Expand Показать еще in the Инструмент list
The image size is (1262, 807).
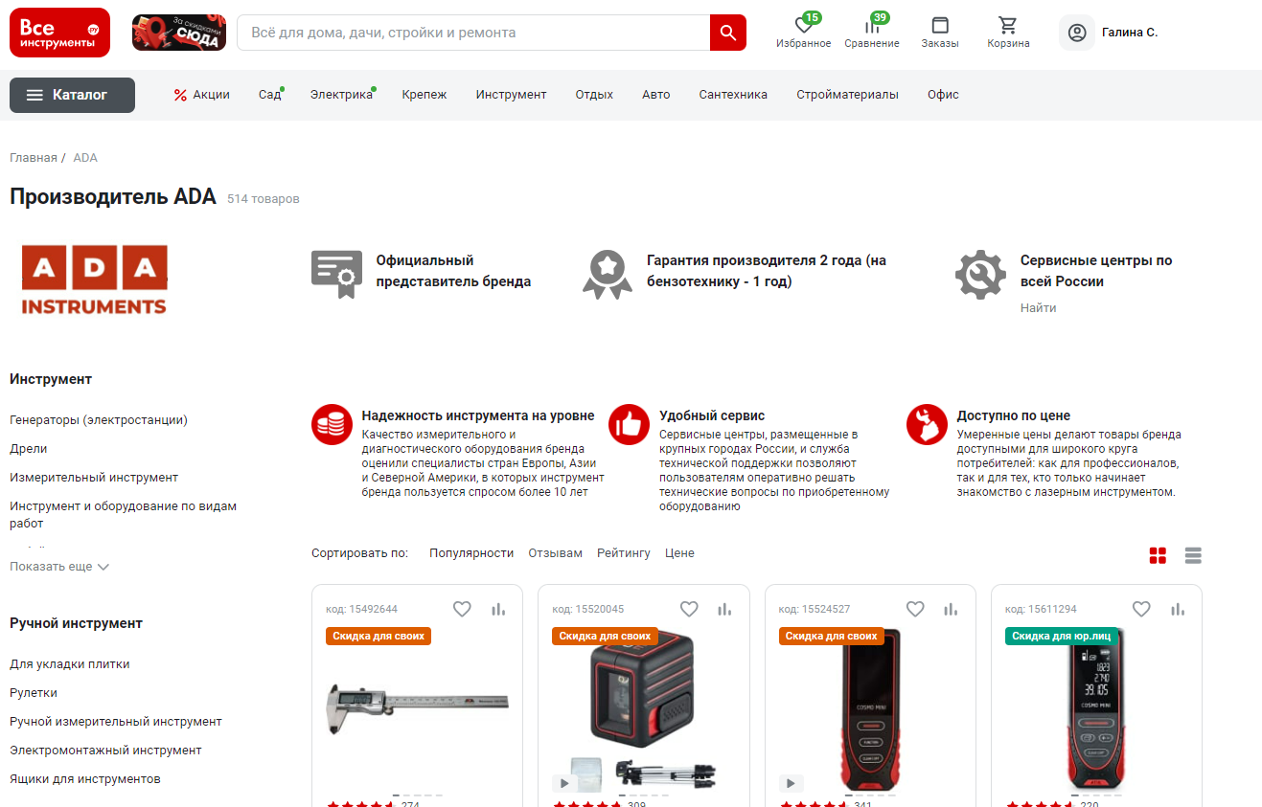click(59, 567)
